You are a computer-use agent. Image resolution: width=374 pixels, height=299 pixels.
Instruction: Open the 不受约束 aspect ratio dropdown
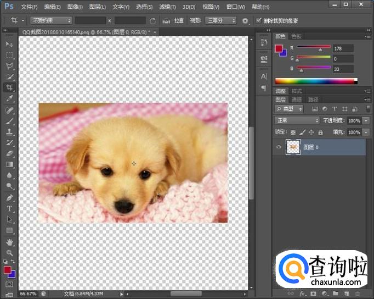(52, 21)
